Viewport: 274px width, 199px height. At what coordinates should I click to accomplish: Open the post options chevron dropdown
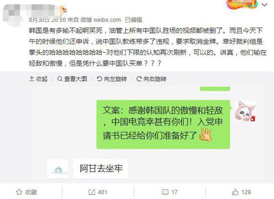(x=265, y=4)
